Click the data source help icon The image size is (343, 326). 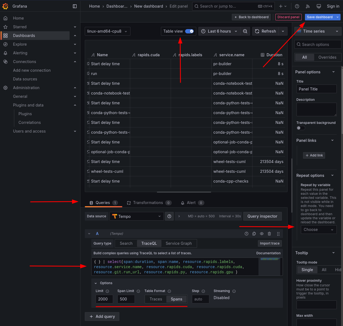coord(169,216)
